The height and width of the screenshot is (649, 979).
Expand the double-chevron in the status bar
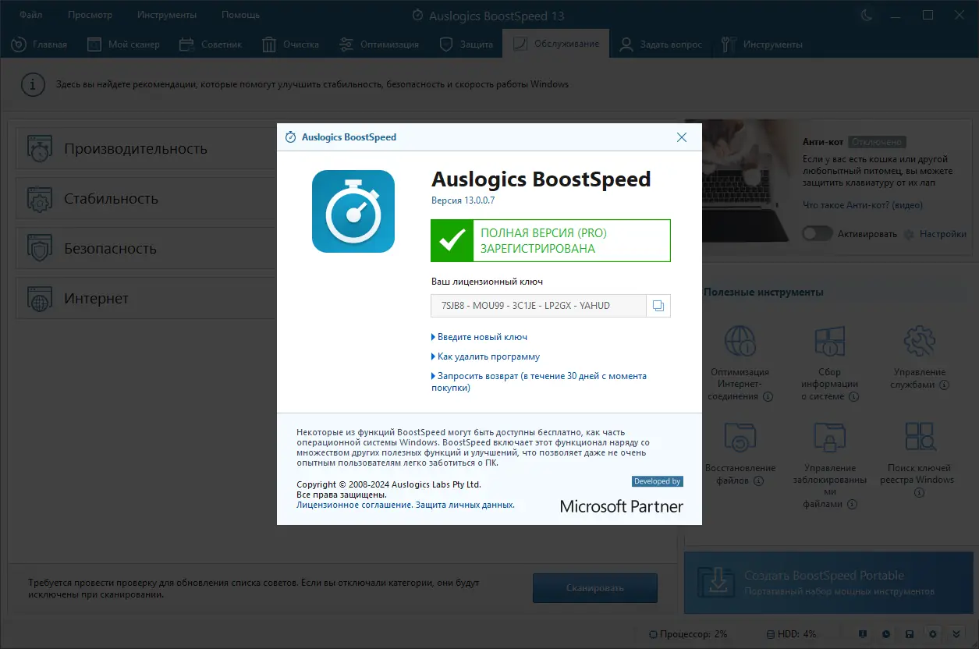point(956,633)
